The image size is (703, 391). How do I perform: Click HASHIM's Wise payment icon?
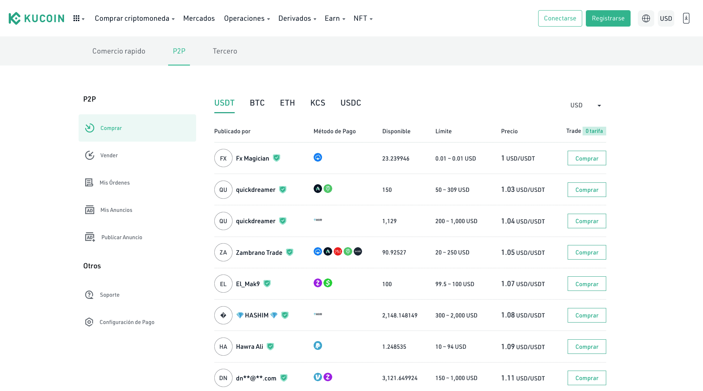click(318, 314)
